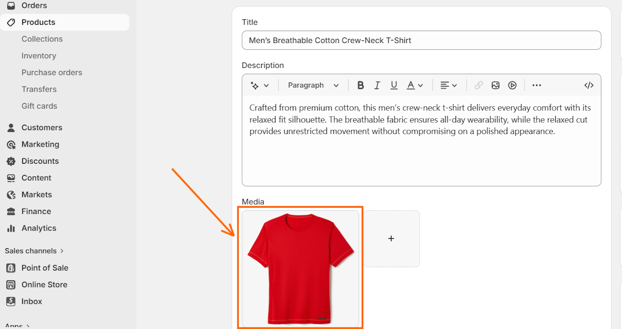The width and height of the screenshot is (622, 329).
Task: Toggle underline formatting
Action: click(394, 85)
